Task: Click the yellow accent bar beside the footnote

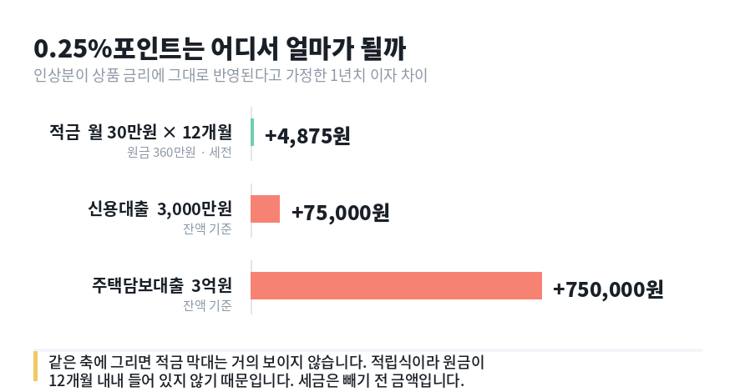Action: click(36, 366)
